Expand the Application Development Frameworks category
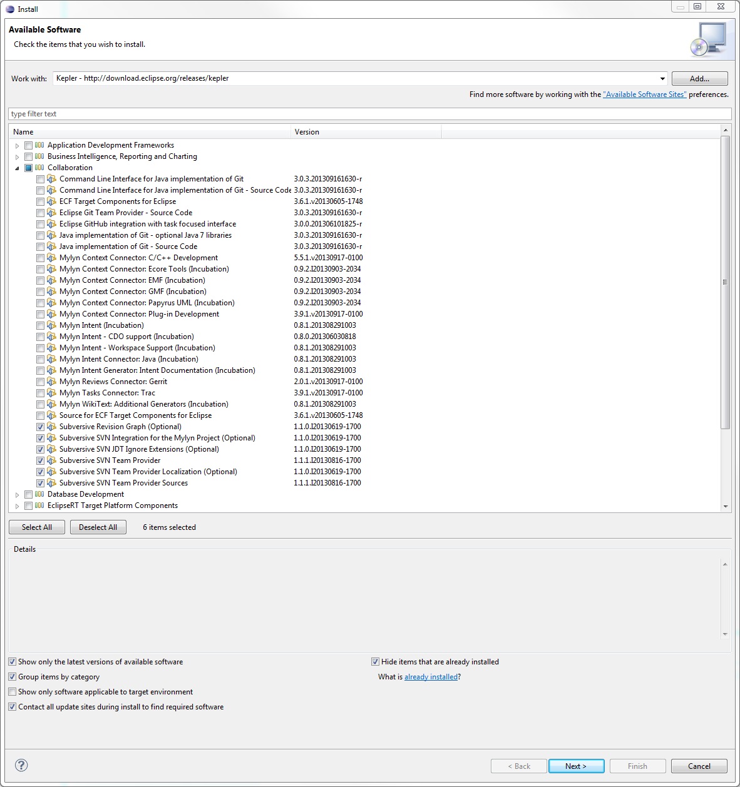Image resolution: width=740 pixels, height=787 pixels. coord(17,146)
